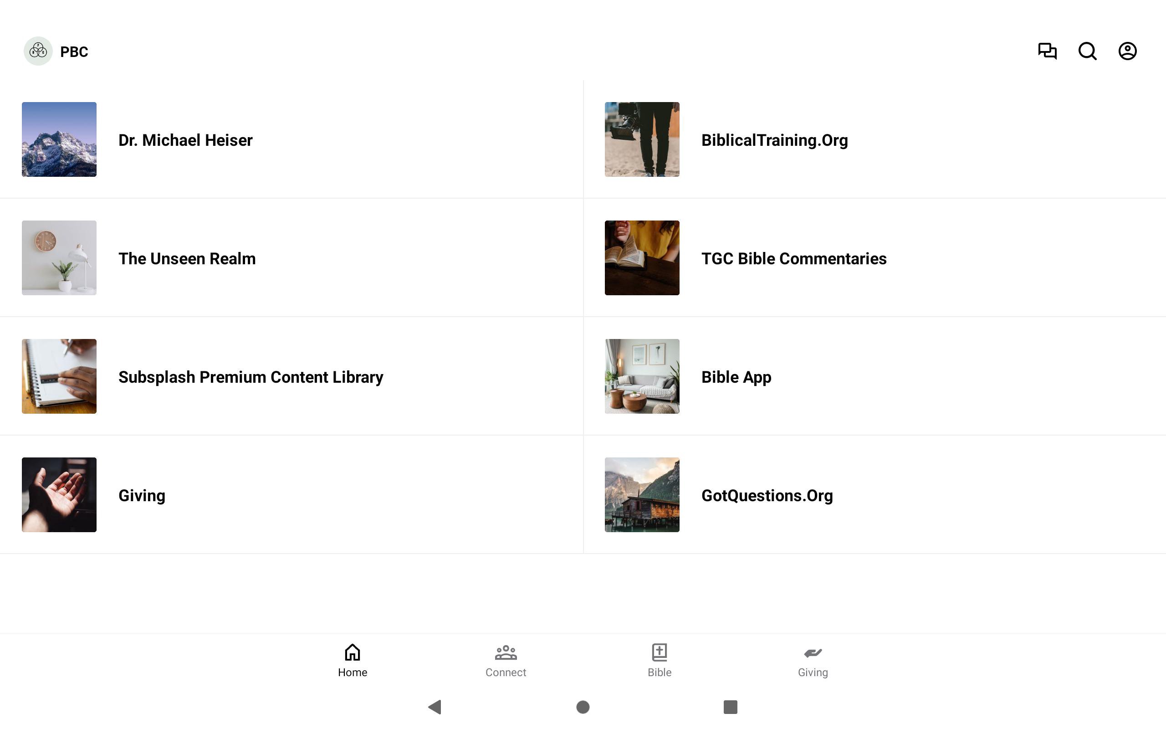The image size is (1166, 729).
Task: Open the user profile icon
Action: (1127, 51)
